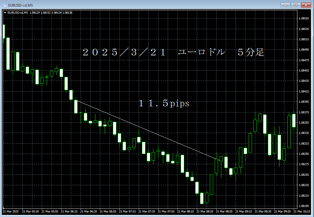Viewport: 314px width, 217px height.
Task: Click the 1.08555 price scale label
Action: (304, 18)
